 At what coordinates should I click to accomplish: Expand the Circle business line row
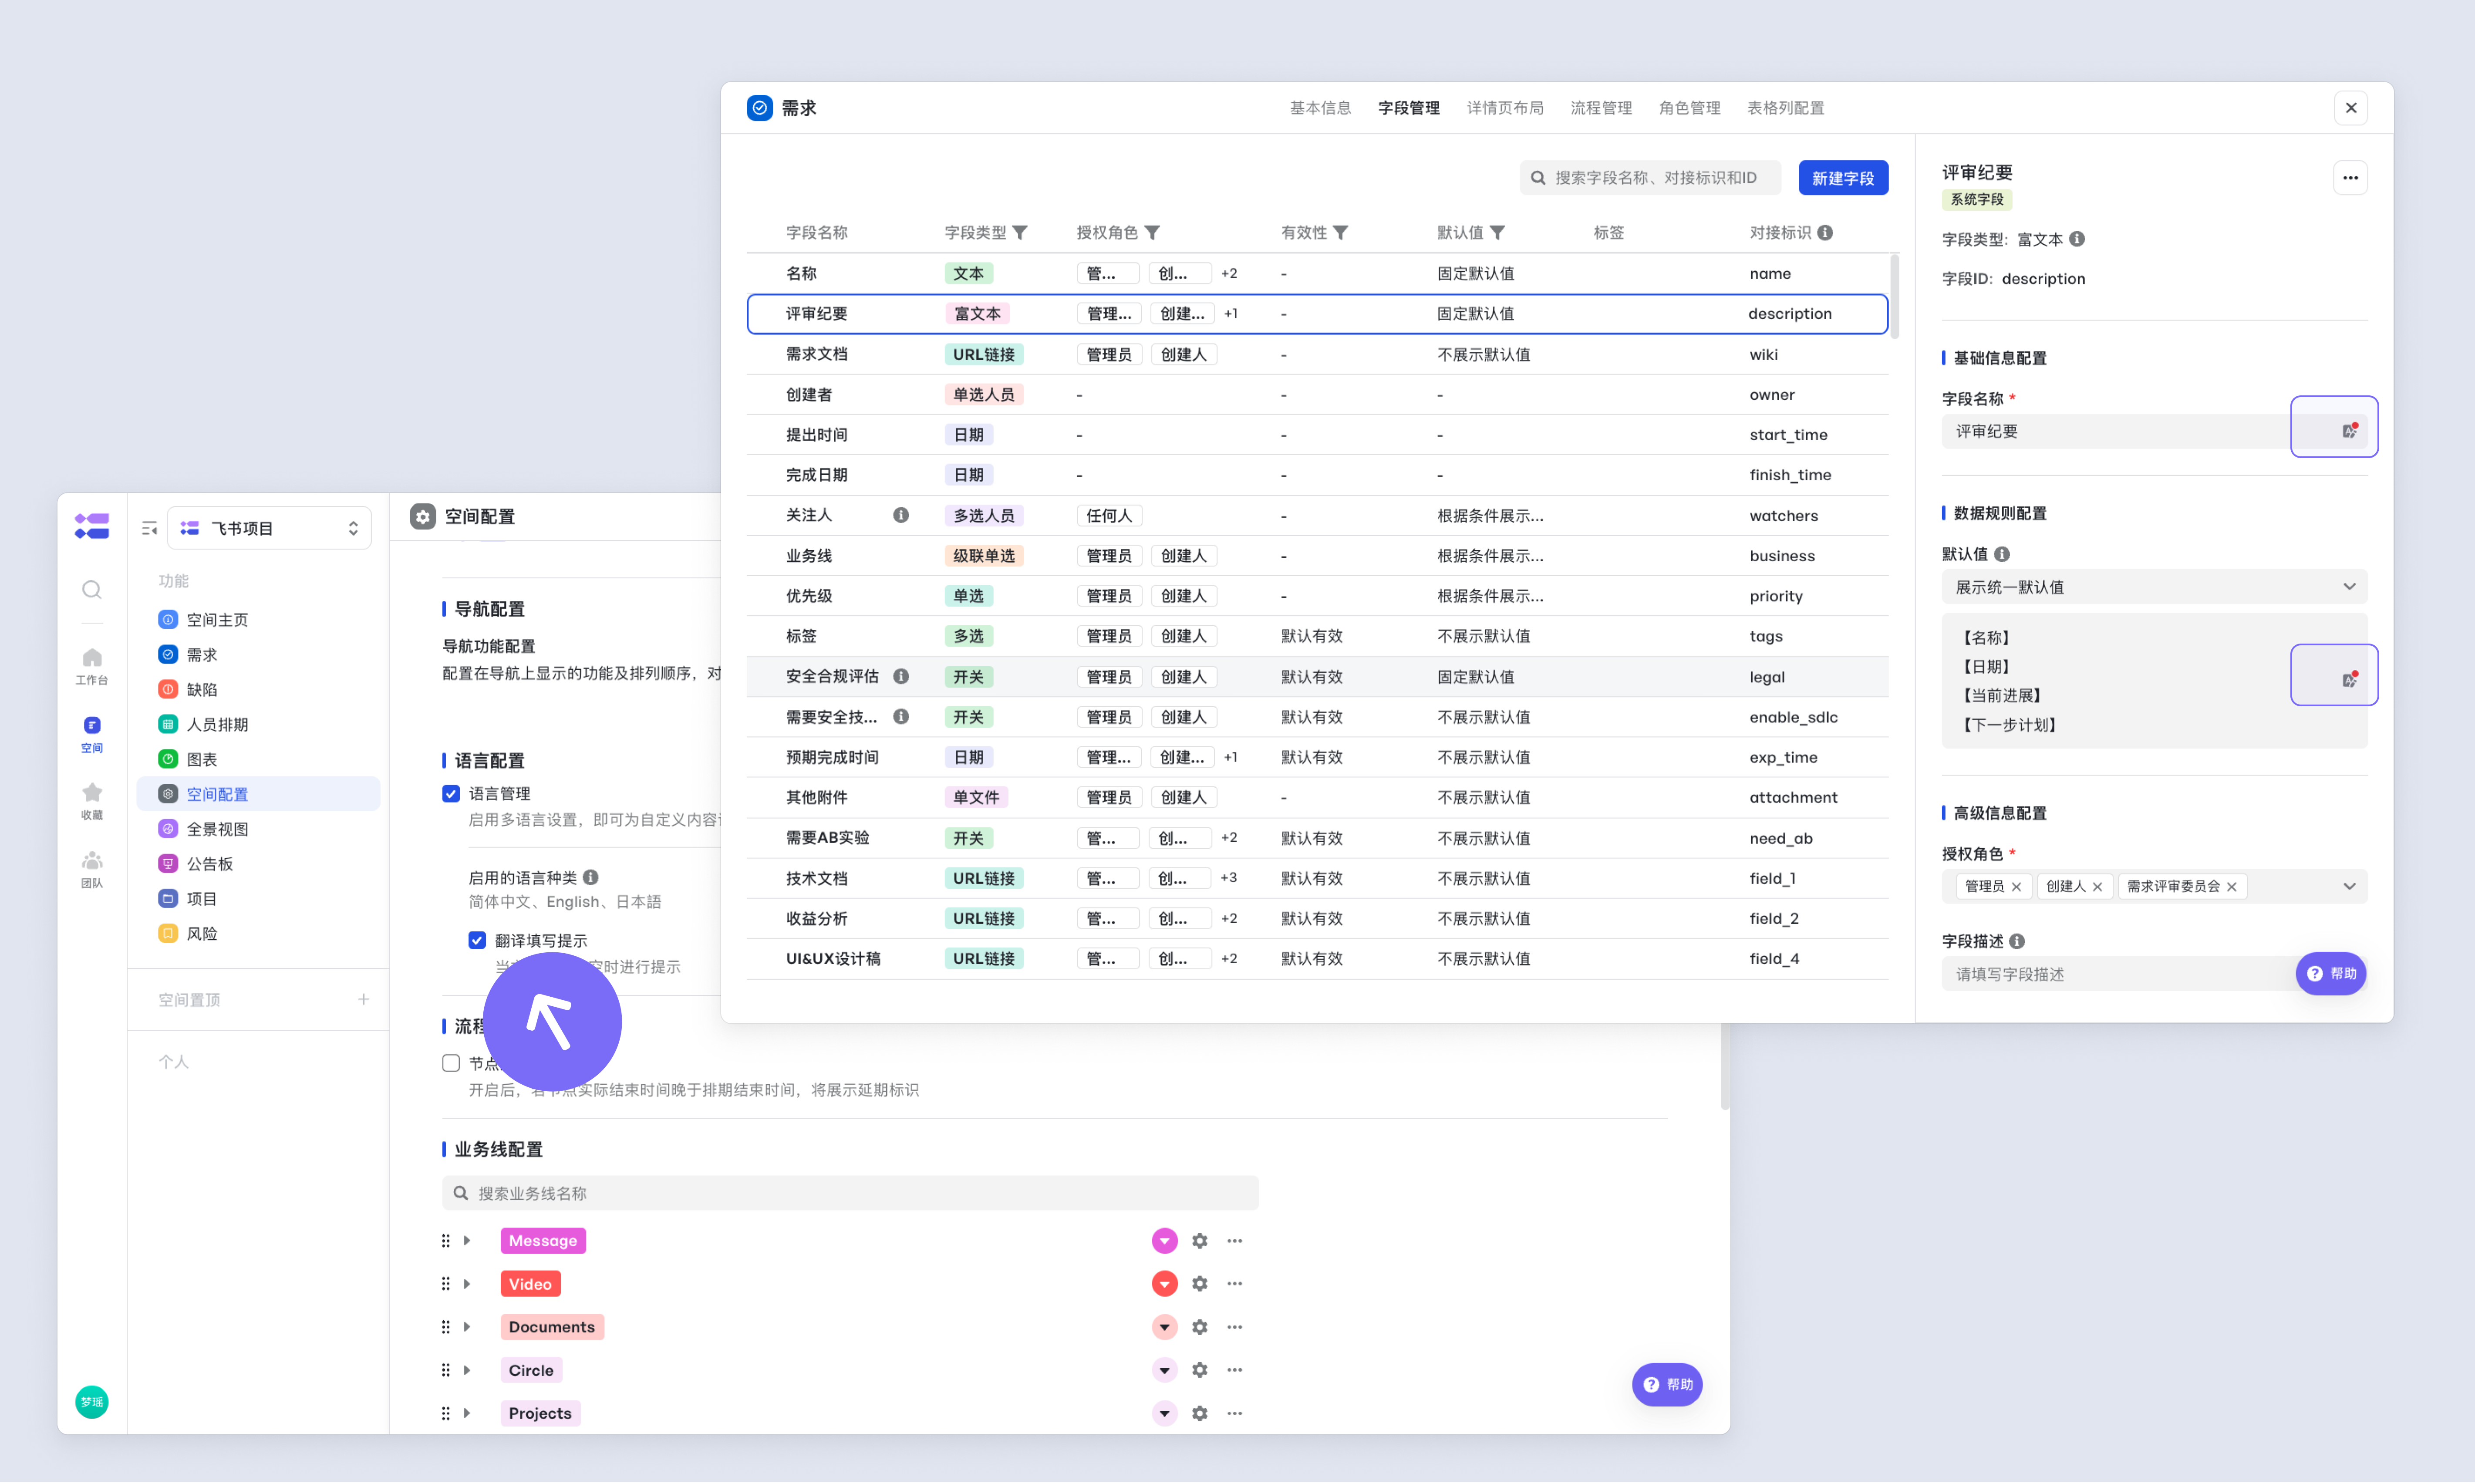[x=467, y=1370]
